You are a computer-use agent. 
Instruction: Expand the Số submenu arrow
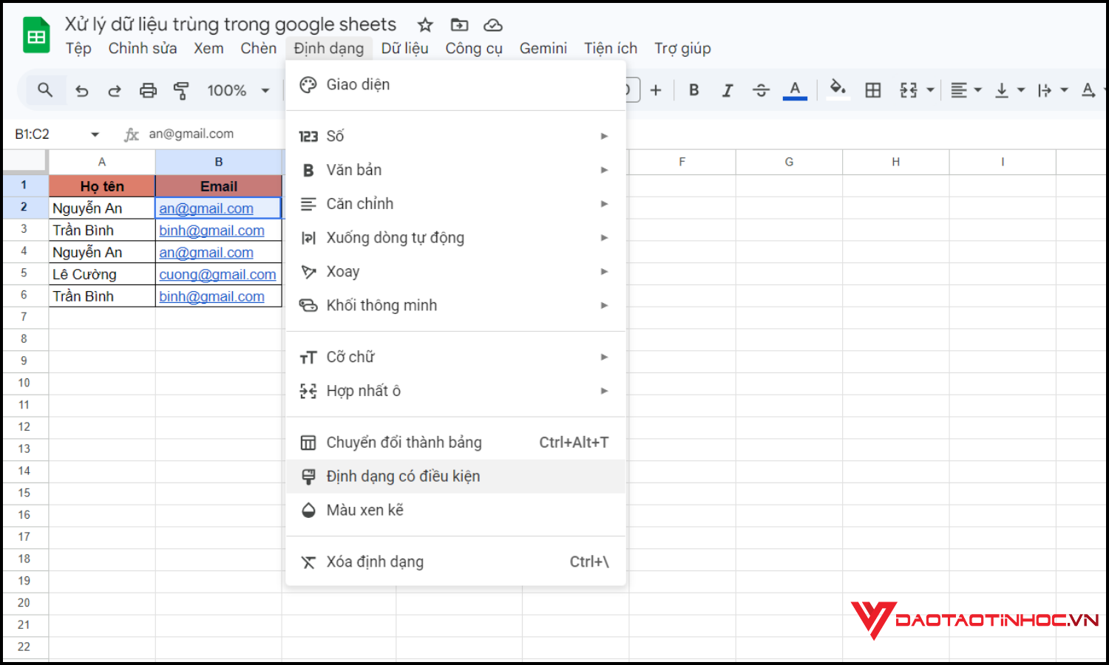(x=605, y=135)
